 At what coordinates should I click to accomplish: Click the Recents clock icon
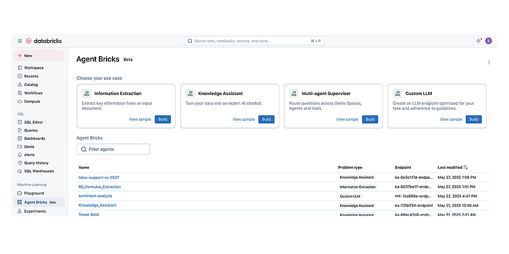(x=20, y=76)
